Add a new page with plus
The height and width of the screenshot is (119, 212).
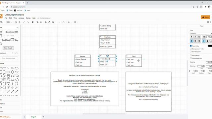tap(43, 117)
